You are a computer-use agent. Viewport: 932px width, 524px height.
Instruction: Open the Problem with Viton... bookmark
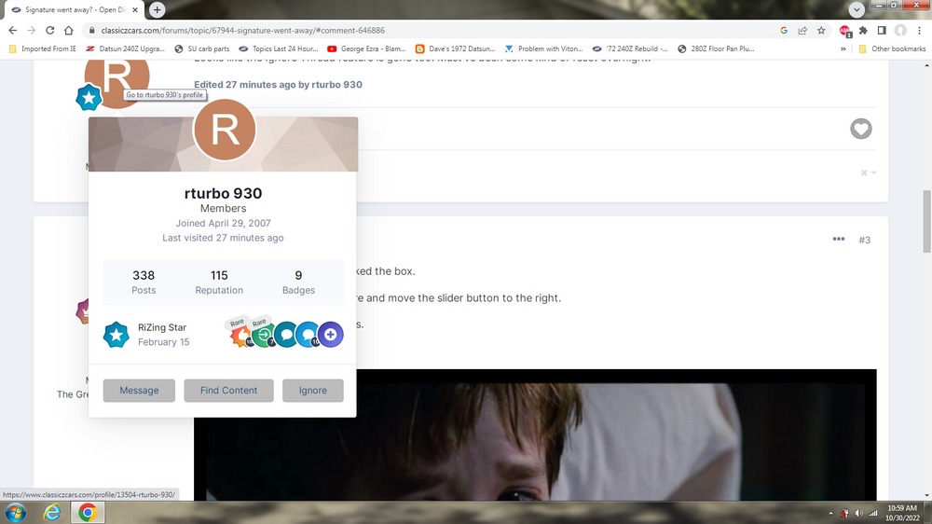(x=544, y=48)
